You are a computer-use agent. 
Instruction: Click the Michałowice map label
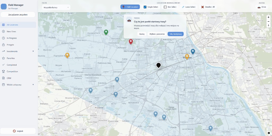point(134,103)
